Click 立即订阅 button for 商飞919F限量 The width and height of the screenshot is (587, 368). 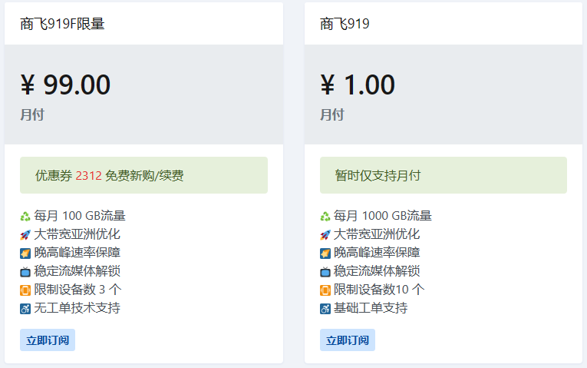[x=48, y=340]
